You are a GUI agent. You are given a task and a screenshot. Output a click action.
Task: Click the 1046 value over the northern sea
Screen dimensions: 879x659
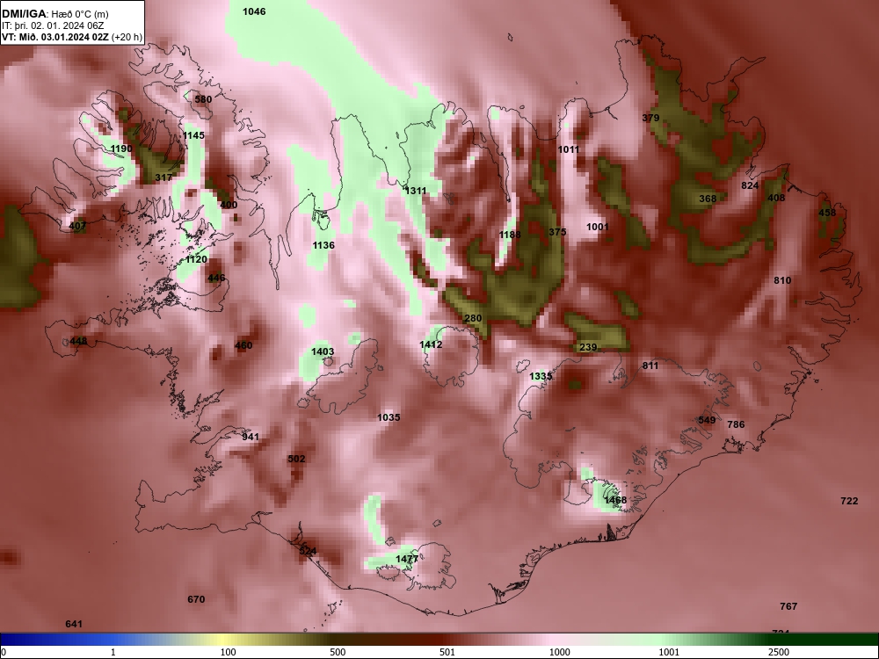point(254,11)
